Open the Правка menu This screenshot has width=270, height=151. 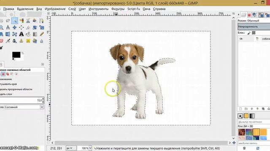[x=8, y=9]
